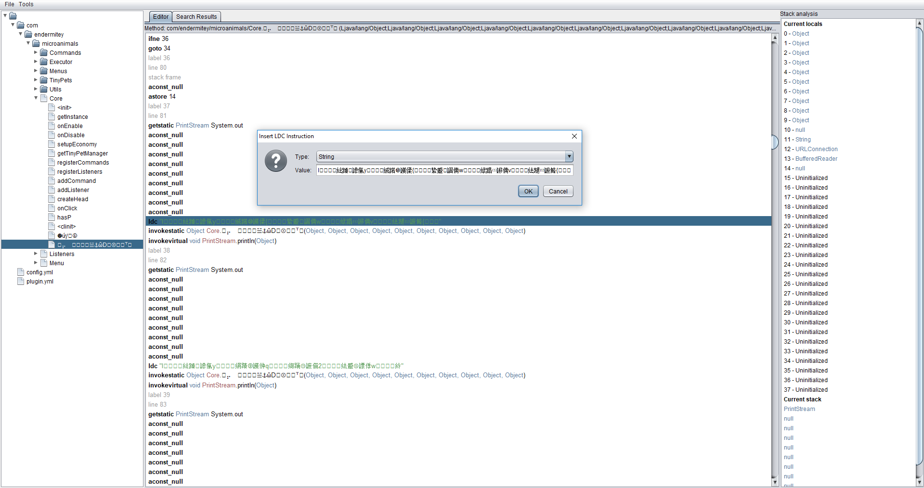
Task: Click the setupEconomy method file icon
Action: click(x=52, y=144)
